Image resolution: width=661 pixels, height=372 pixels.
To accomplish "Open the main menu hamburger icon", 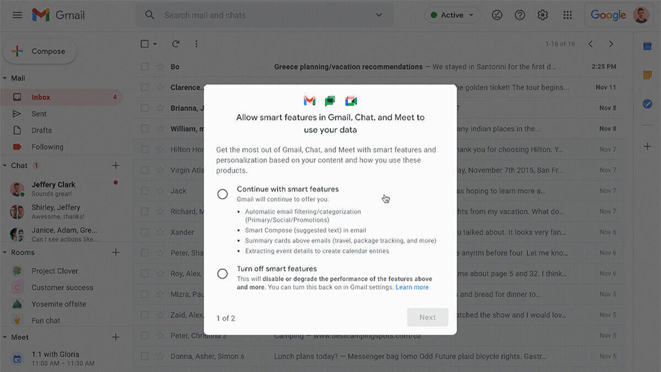I will tap(17, 15).
